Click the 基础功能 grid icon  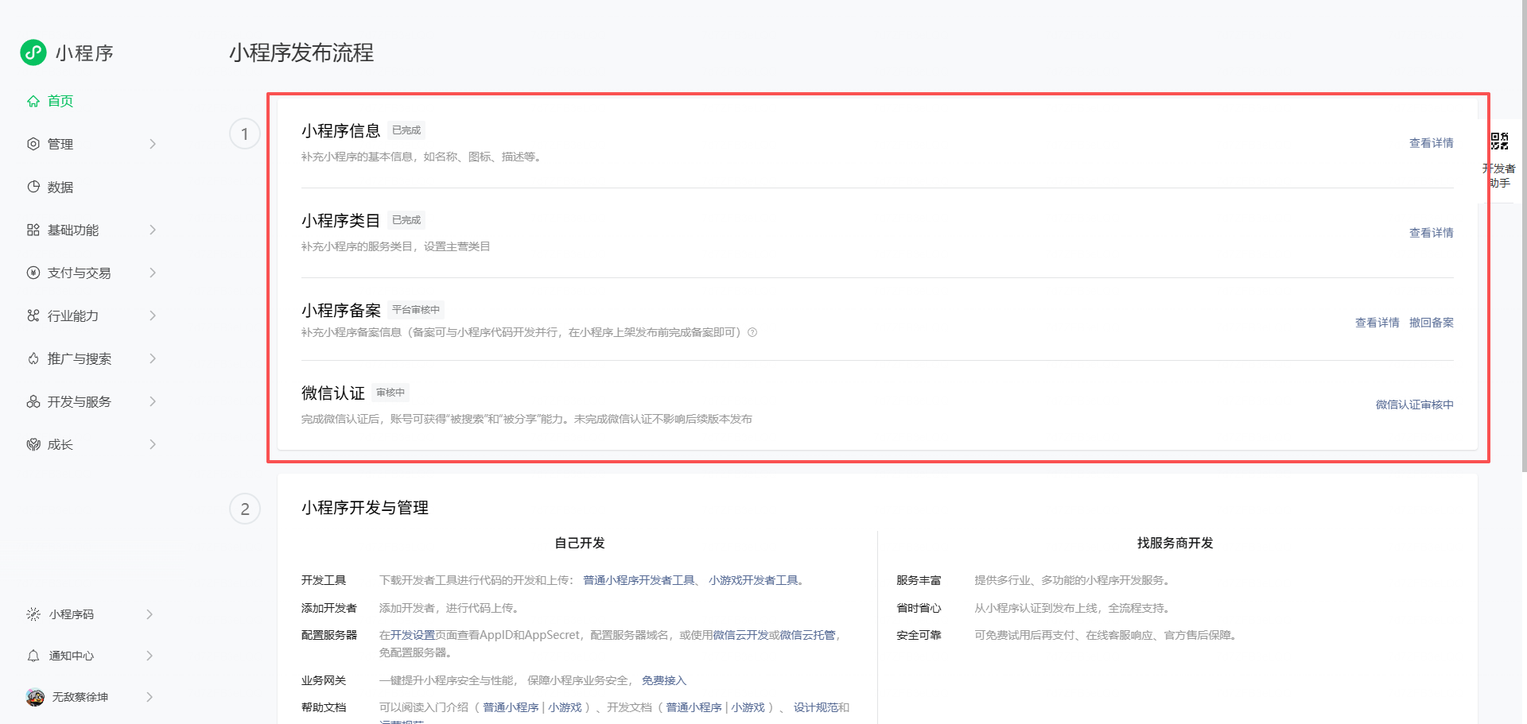[33, 230]
